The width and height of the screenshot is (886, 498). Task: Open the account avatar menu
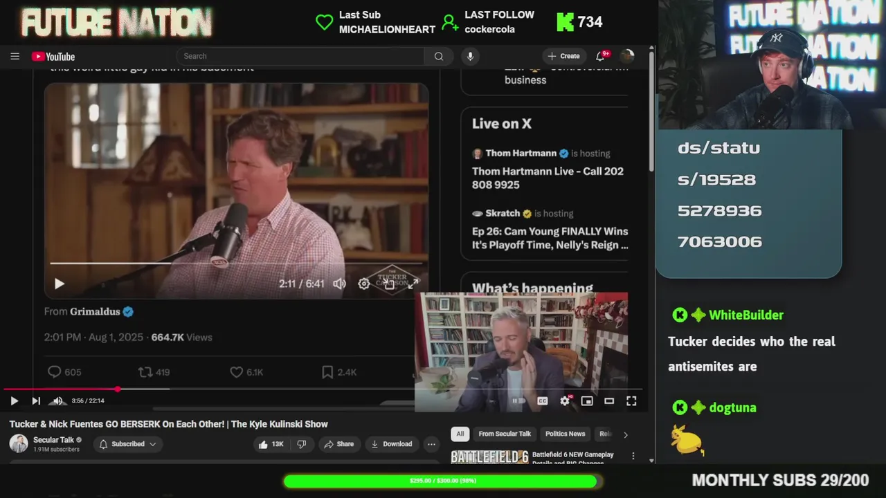627,56
